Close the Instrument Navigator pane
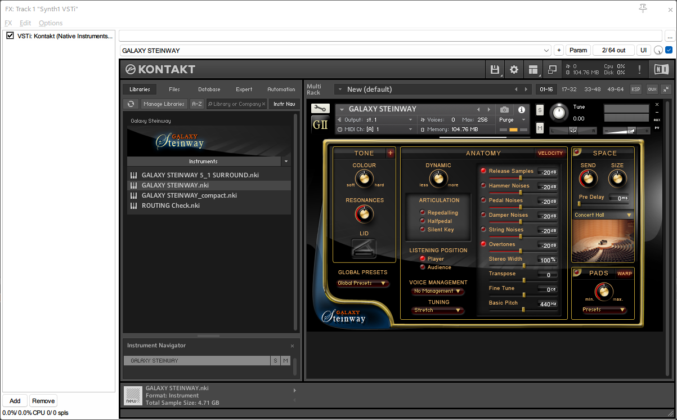This screenshot has height=420, width=677. pyautogui.click(x=292, y=346)
